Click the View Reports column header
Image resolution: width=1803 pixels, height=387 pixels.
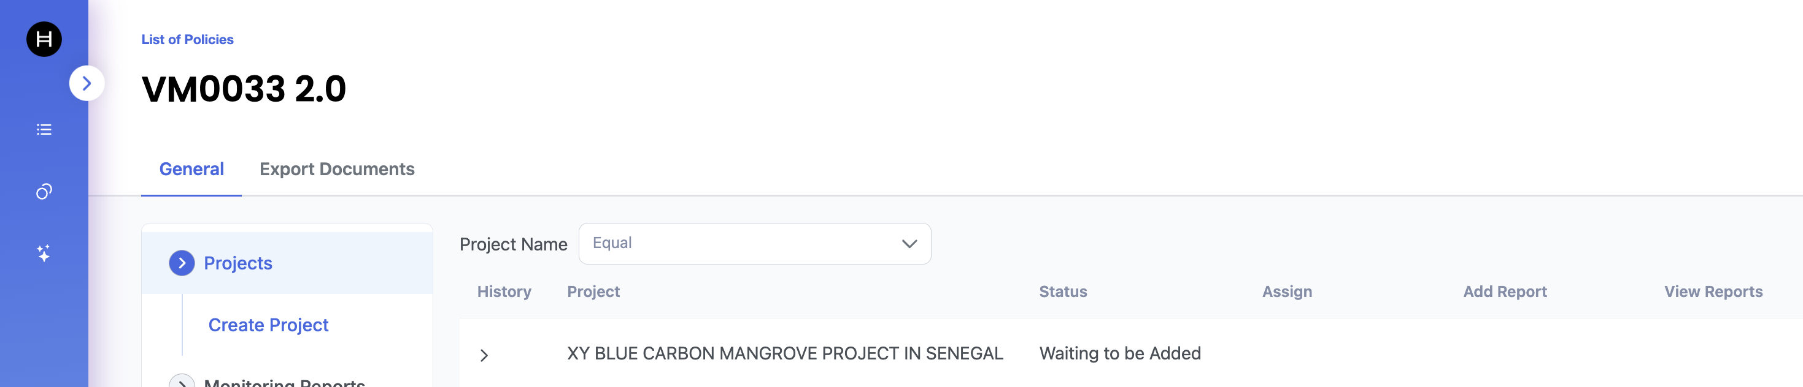1713,292
